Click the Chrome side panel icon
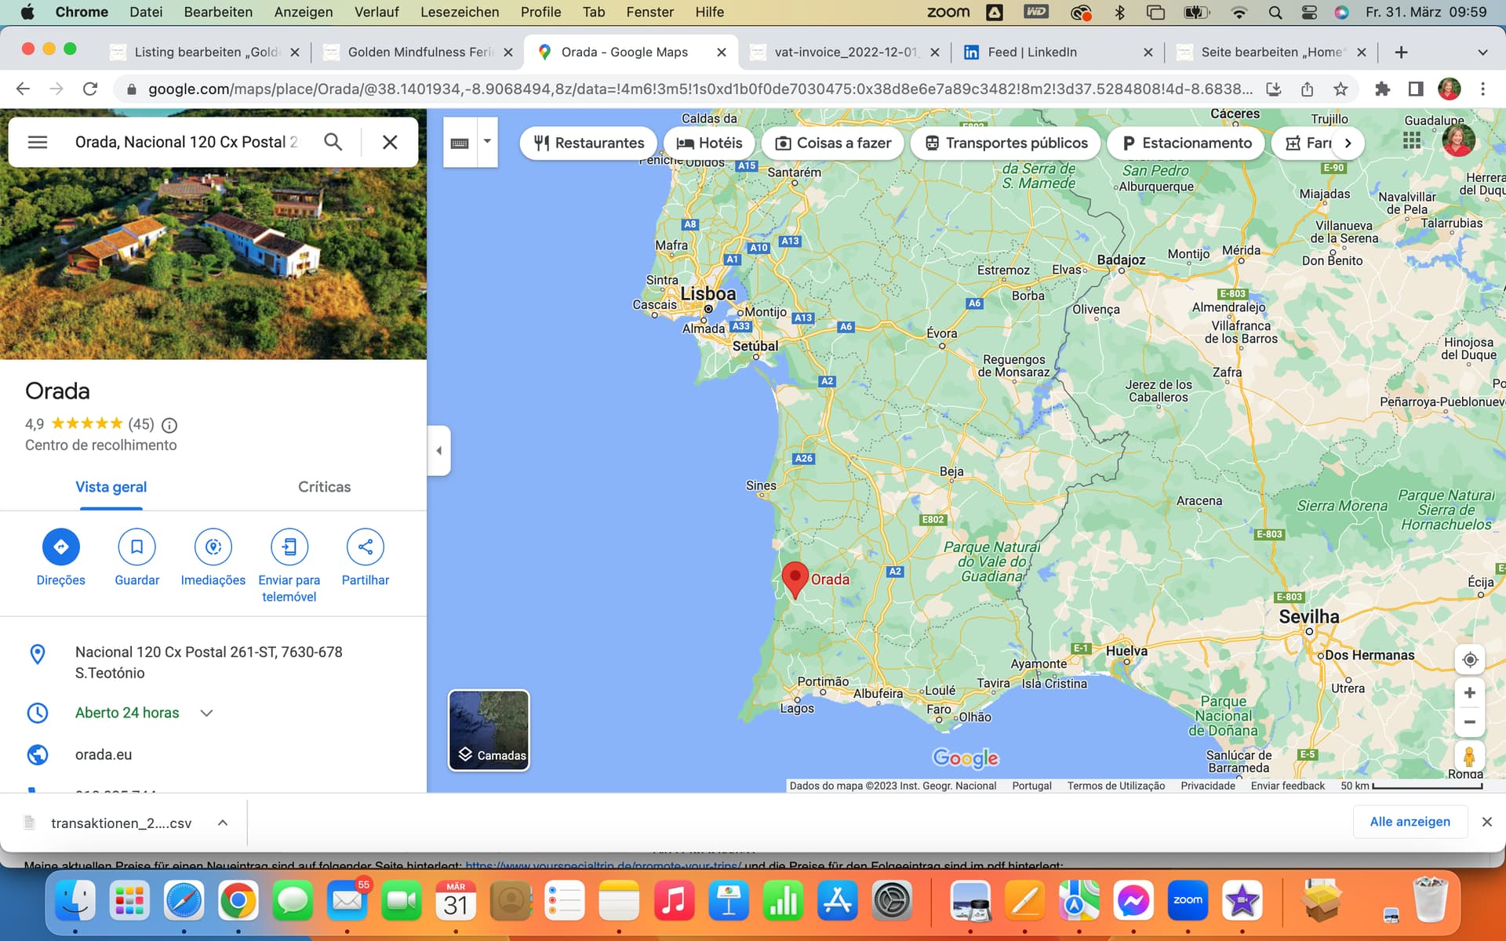Viewport: 1506px width, 941px height. (x=1416, y=89)
